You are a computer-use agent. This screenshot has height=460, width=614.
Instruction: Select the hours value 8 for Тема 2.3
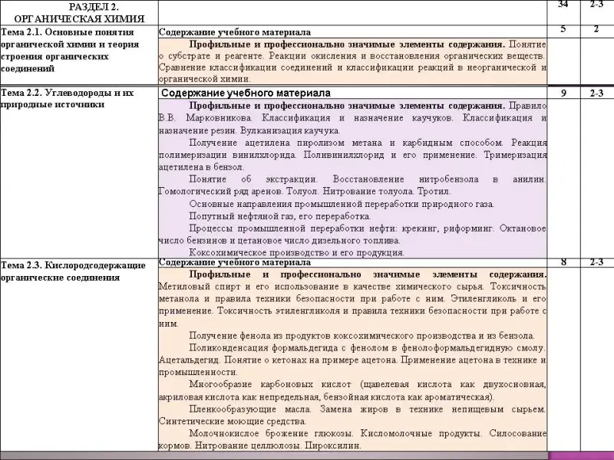pyautogui.click(x=563, y=262)
